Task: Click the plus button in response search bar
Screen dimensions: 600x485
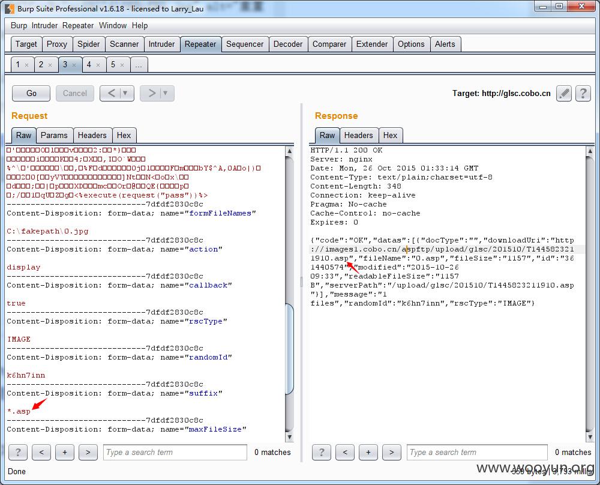Action: tap(368, 452)
